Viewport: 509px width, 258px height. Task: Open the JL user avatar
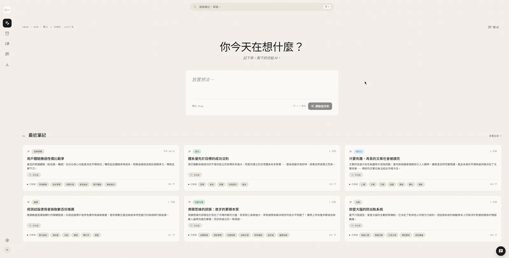pos(7,250)
